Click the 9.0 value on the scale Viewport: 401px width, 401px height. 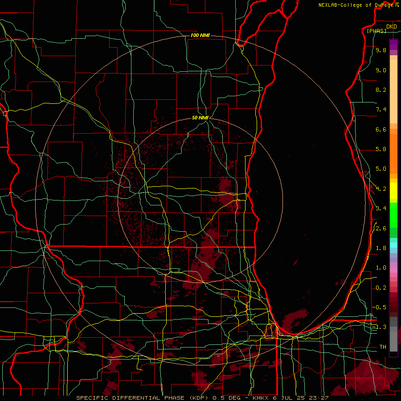pos(381,70)
